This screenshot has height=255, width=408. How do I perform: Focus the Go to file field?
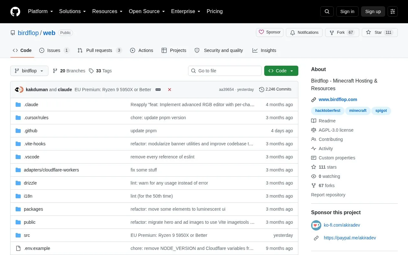click(x=225, y=71)
